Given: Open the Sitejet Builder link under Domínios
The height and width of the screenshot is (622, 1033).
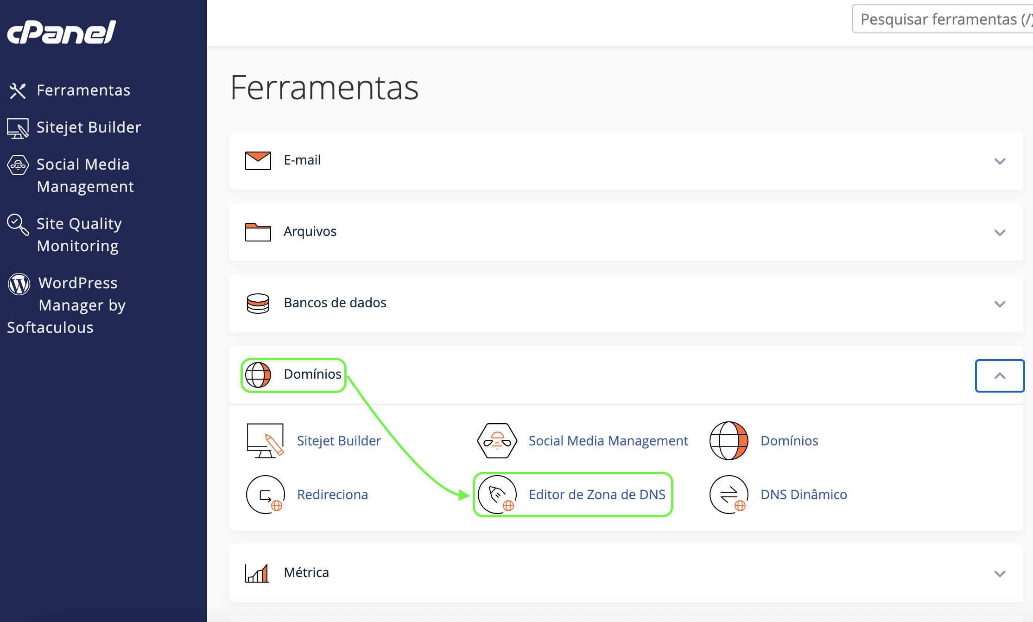Looking at the screenshot, I should (x=339, y=441).
